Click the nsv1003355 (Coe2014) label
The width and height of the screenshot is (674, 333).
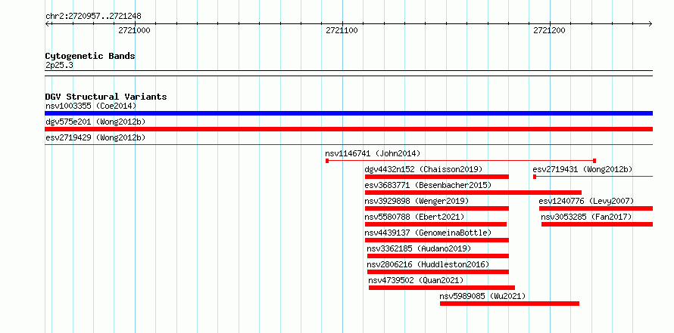tap(91, 106)
